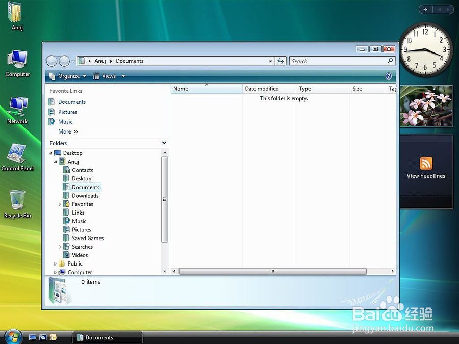Image resolution: width=459 pixels, height=344 pixels.
Task: Collapse the Anuj tree node
Action: (55, 162)
